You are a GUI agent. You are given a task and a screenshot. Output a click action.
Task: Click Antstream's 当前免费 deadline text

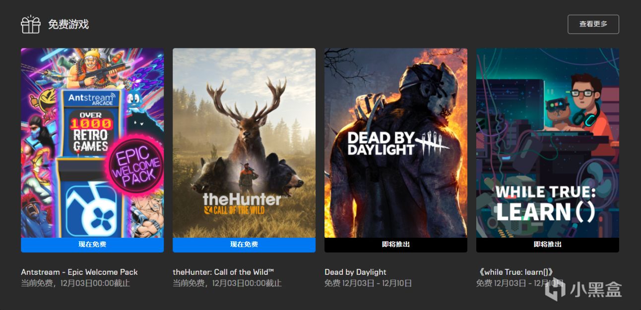pyautogui.click(x=75, y=284)
